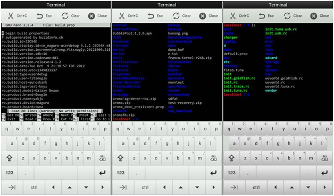Tap the comma key on left keyboard
The image size is (334, 196).
(26, 173)
